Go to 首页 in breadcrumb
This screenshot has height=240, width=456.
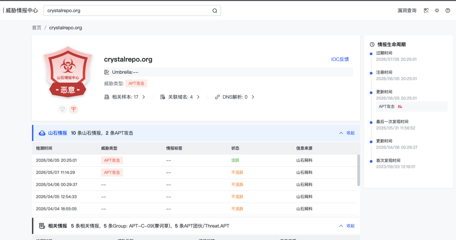(37, 27)
